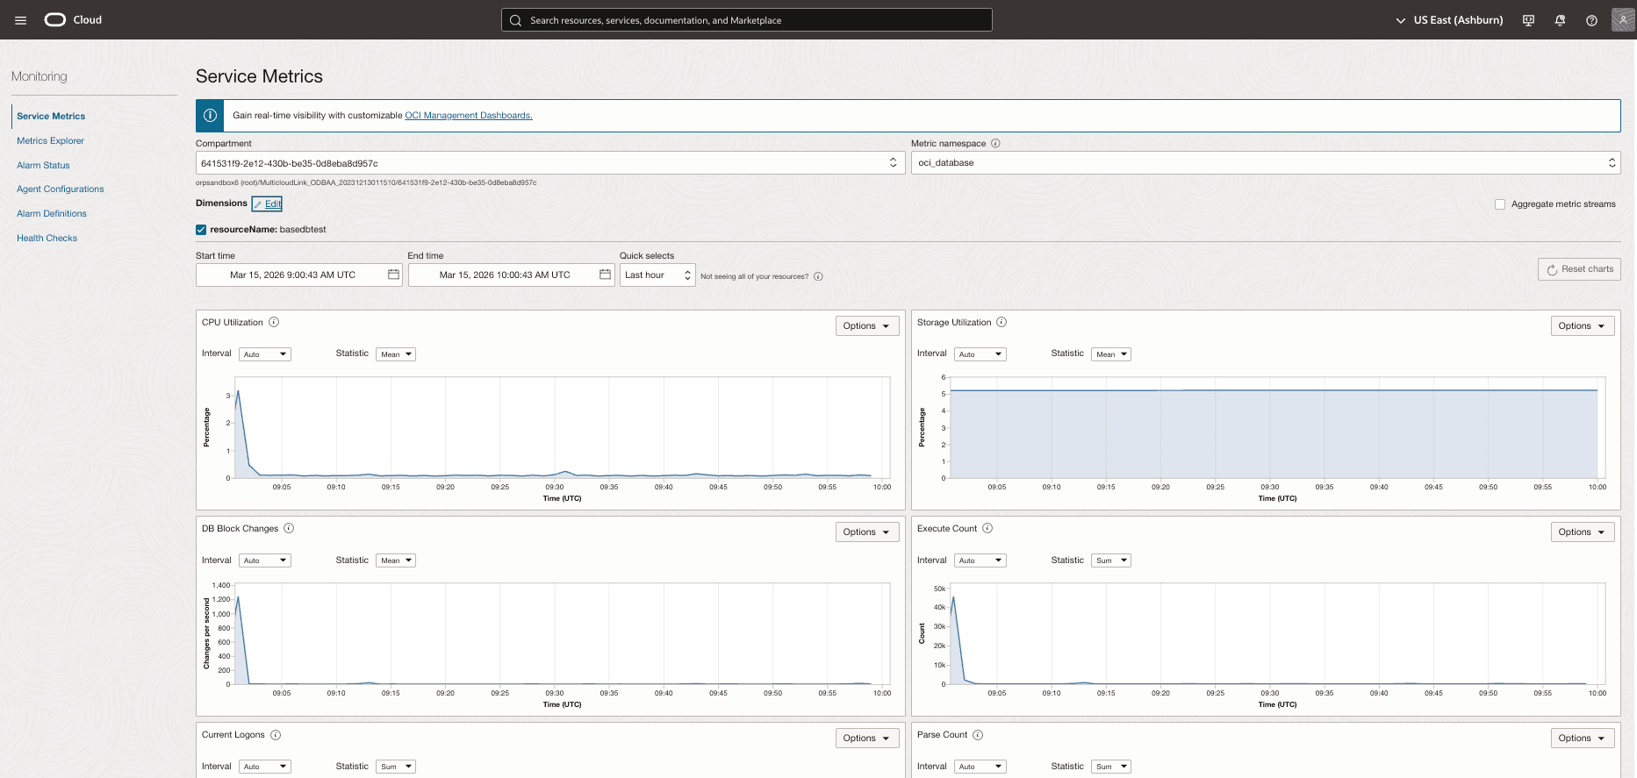Open the Compartment dropdown
The height and width of the screenshot is (778, 1637).
pyautogui.click(x=550, y=163)
